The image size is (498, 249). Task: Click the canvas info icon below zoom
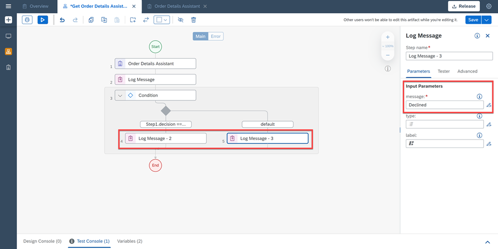(387, 69)
